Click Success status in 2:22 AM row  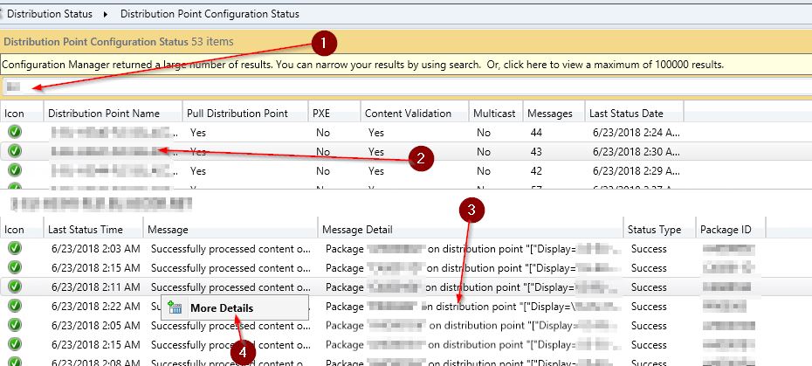tap(649, 307)
